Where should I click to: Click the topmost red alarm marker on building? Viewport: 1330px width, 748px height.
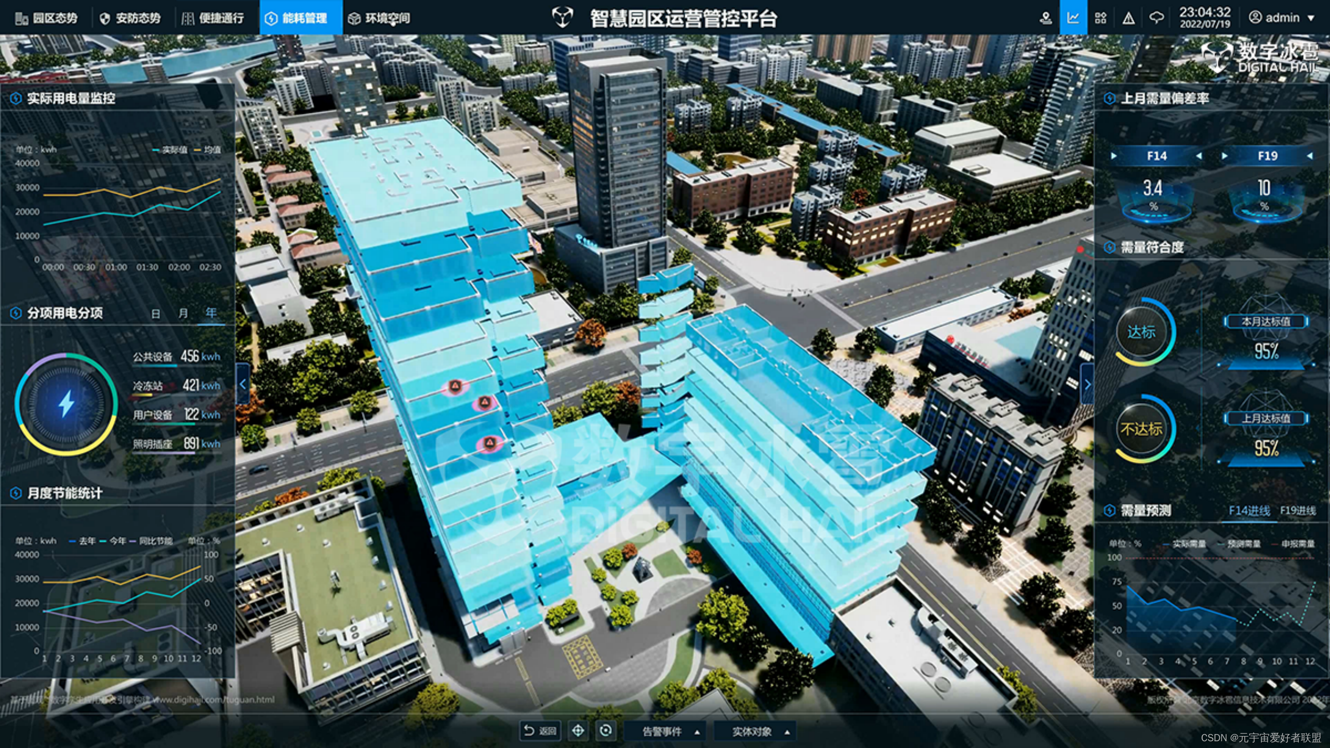coord(455,386)
